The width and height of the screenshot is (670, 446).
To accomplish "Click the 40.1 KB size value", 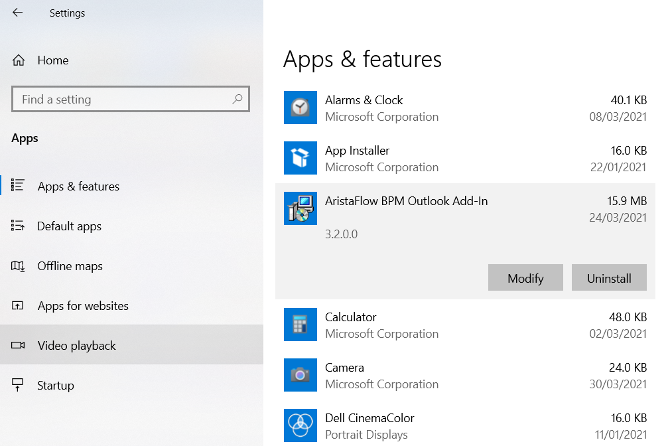I will 629,100.
